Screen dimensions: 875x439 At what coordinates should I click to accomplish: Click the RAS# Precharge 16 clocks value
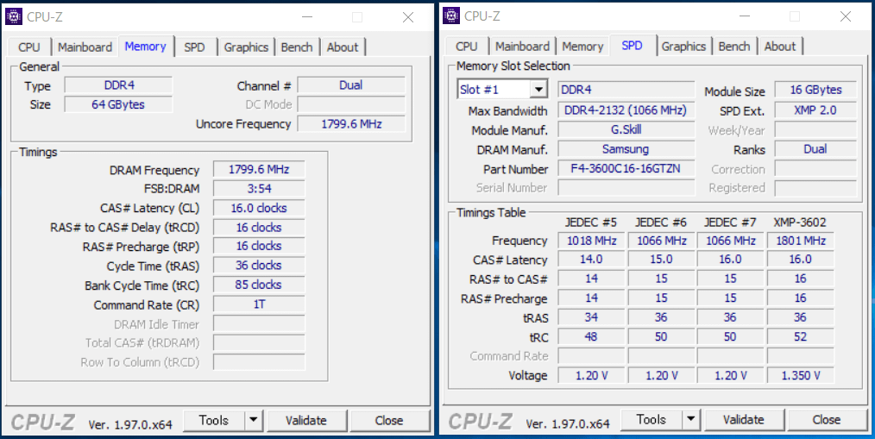(259, 246)
